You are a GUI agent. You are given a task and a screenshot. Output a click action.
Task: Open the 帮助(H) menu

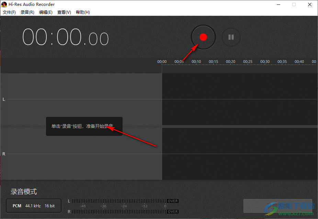pos(83,12)
